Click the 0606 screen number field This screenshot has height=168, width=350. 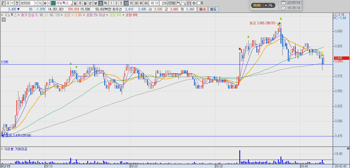coord(257,5)
